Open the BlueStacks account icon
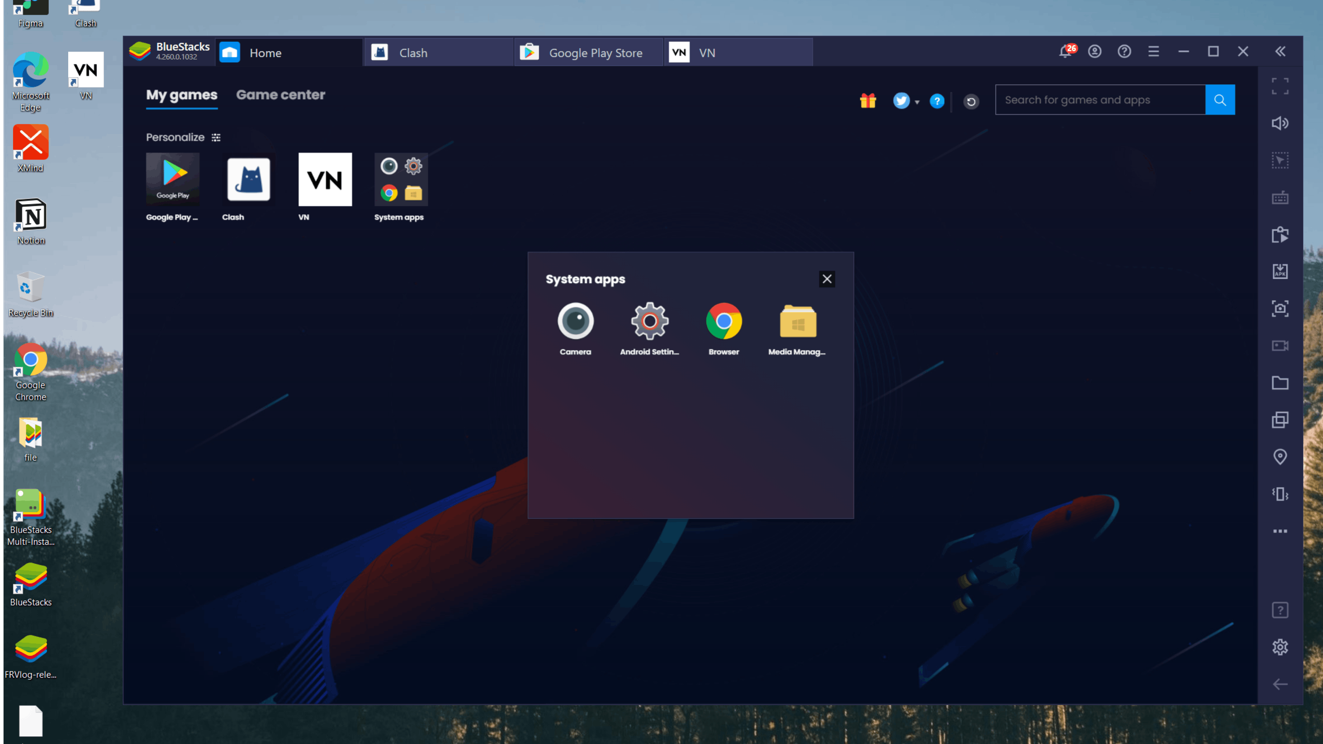This screenshot has height=744, width=1323. pos(1095,51)
